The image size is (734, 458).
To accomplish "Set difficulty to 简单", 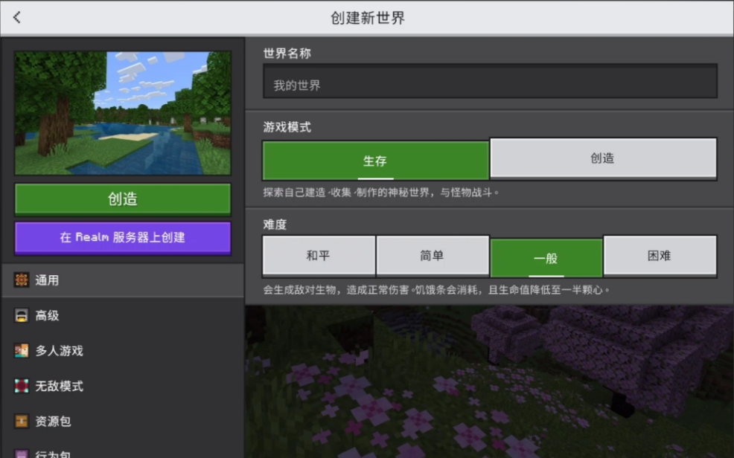I will click(x=433, y=256).
